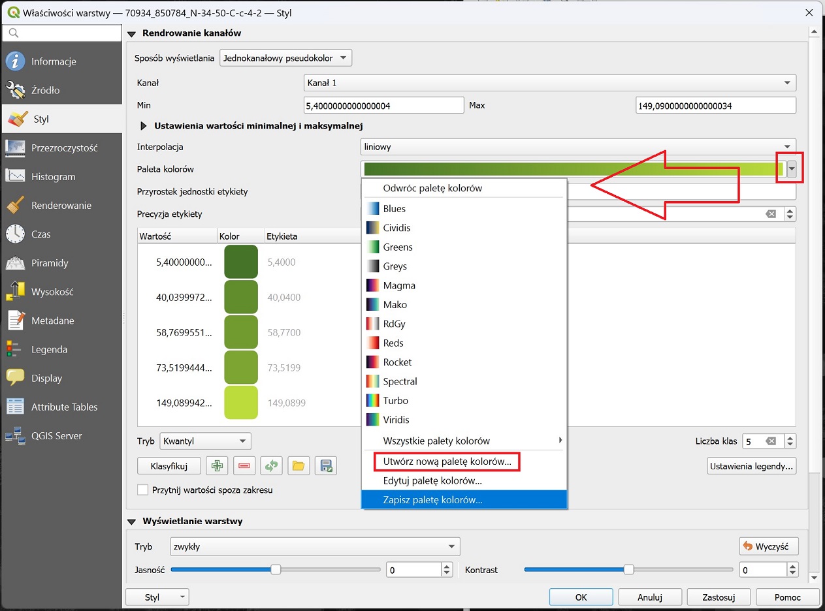Select the Reds color ramp
Viewport: 825px width, 611px height.
(464, 343)
